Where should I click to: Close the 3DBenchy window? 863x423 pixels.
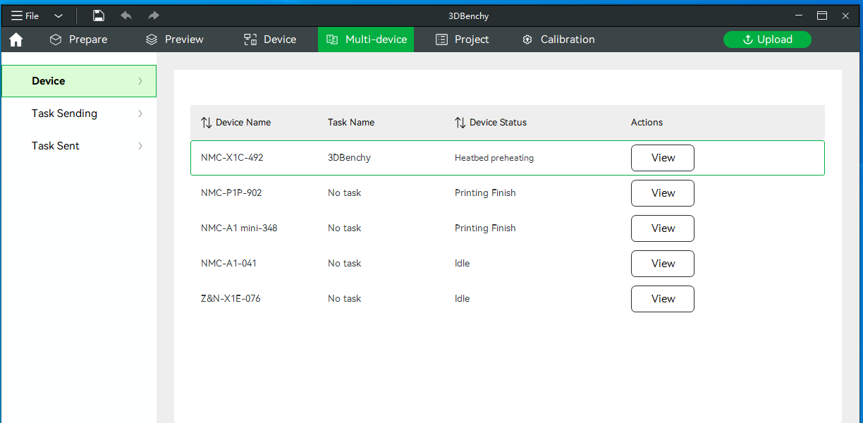(845, 16)
